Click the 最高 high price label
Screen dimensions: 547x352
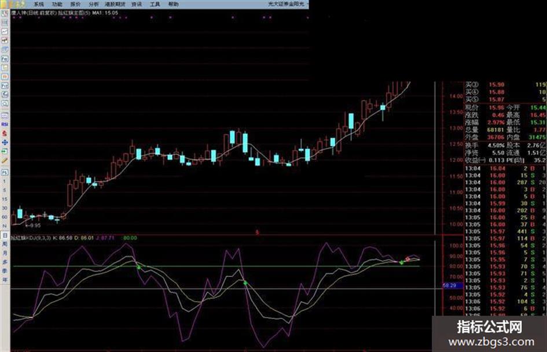[x=513, y=115]
